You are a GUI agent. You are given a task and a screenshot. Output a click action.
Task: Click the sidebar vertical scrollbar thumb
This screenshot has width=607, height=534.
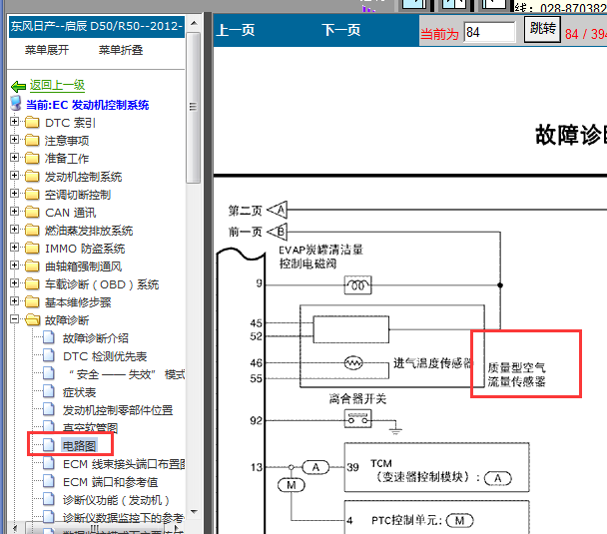click(193, 108)
